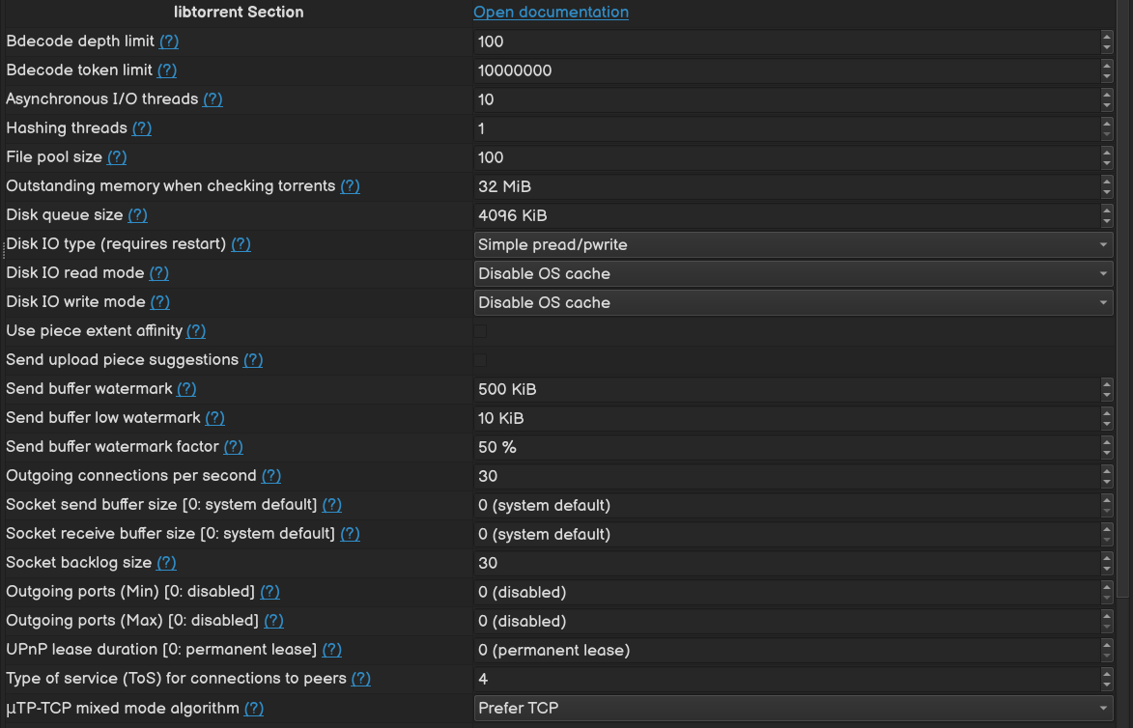Increase Socket send buffer size value
Viewport: 1133px width, 728px height.
click(1106, 498)
